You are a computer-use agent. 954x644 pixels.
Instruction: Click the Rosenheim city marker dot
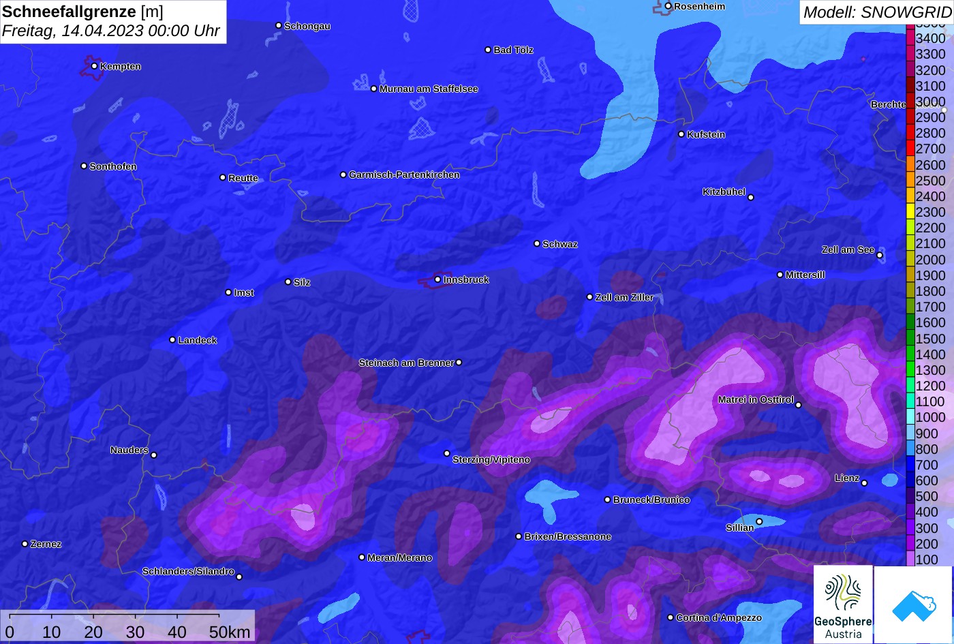click(x=668, y=6)
